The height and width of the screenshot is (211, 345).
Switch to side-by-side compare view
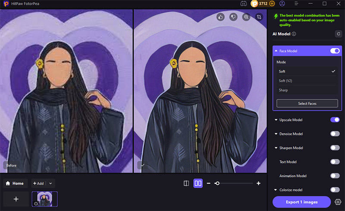pos(198,183)
